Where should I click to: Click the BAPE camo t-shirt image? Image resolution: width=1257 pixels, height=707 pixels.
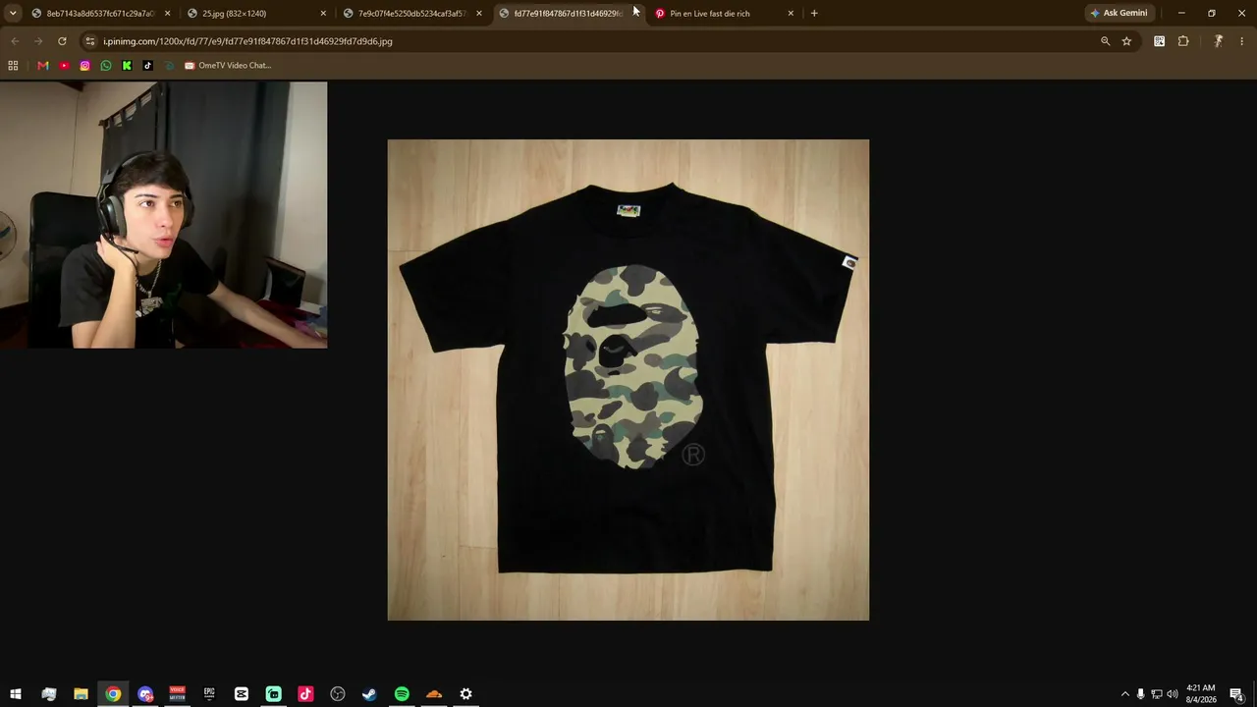pyautogui.click(x=628, y=380)
